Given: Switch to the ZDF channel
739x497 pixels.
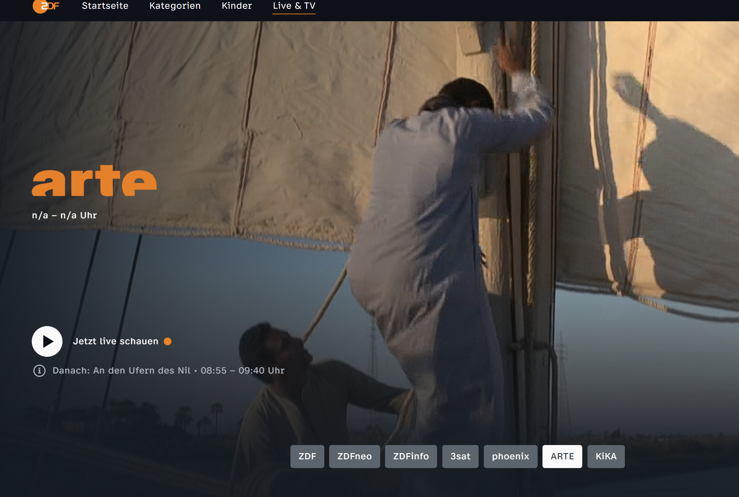Looking at the screenshot, I should (x=307, y=456).
